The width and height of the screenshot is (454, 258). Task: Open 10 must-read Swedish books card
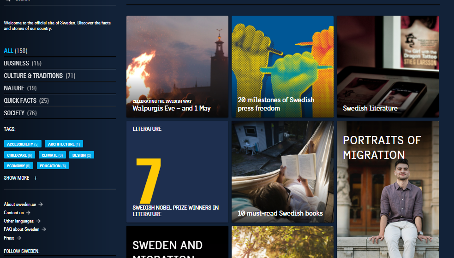coord(282,171)
